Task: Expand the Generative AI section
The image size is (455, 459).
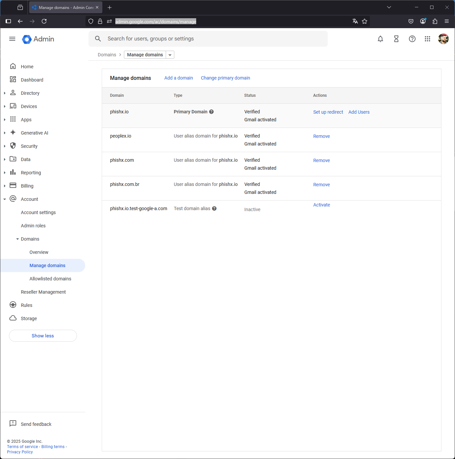Action: [5, 133]
